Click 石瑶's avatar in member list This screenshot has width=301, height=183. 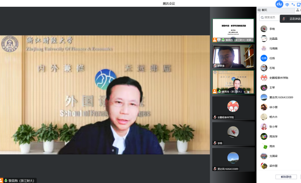264,68
